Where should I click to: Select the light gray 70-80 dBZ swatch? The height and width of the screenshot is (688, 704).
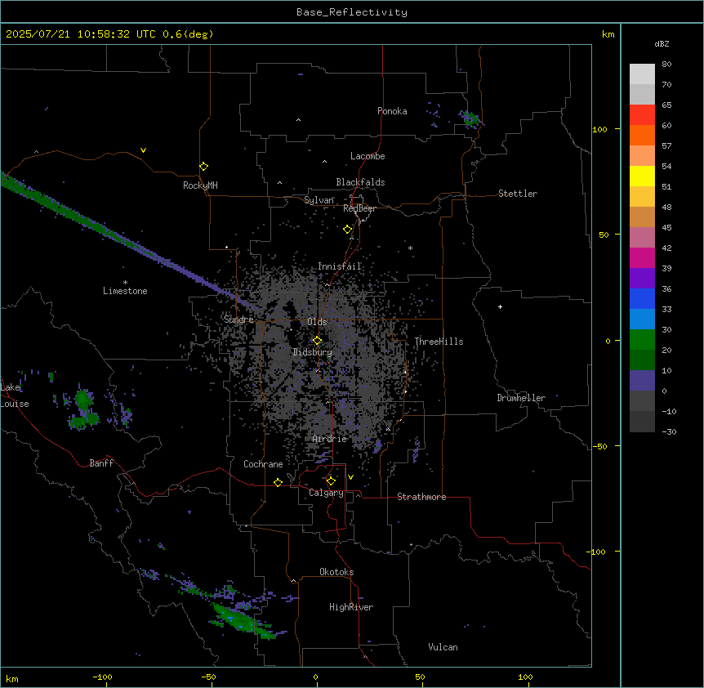coord(642,74)
